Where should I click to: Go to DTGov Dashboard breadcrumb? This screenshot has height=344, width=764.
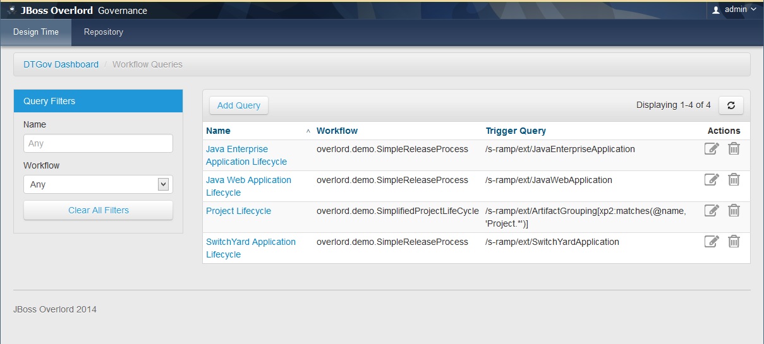click(x=61, y=64)
